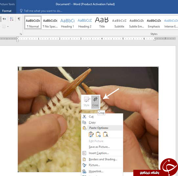Click the Merge Formatting paste icon
Image resolution: width=178 pixels, height=176 pixels.
[98, 134]
